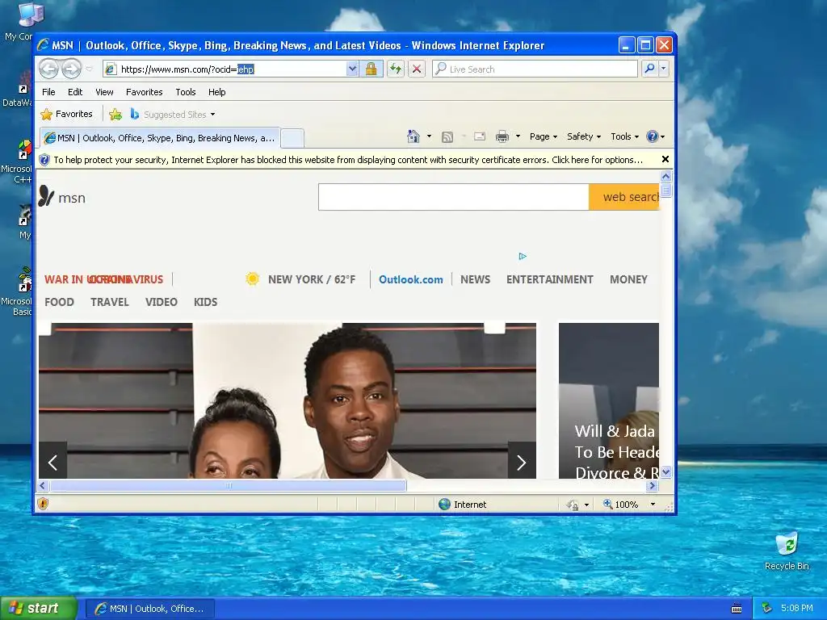
Task: Click the security lock icon in address bar
Action: tap(371, 69)
